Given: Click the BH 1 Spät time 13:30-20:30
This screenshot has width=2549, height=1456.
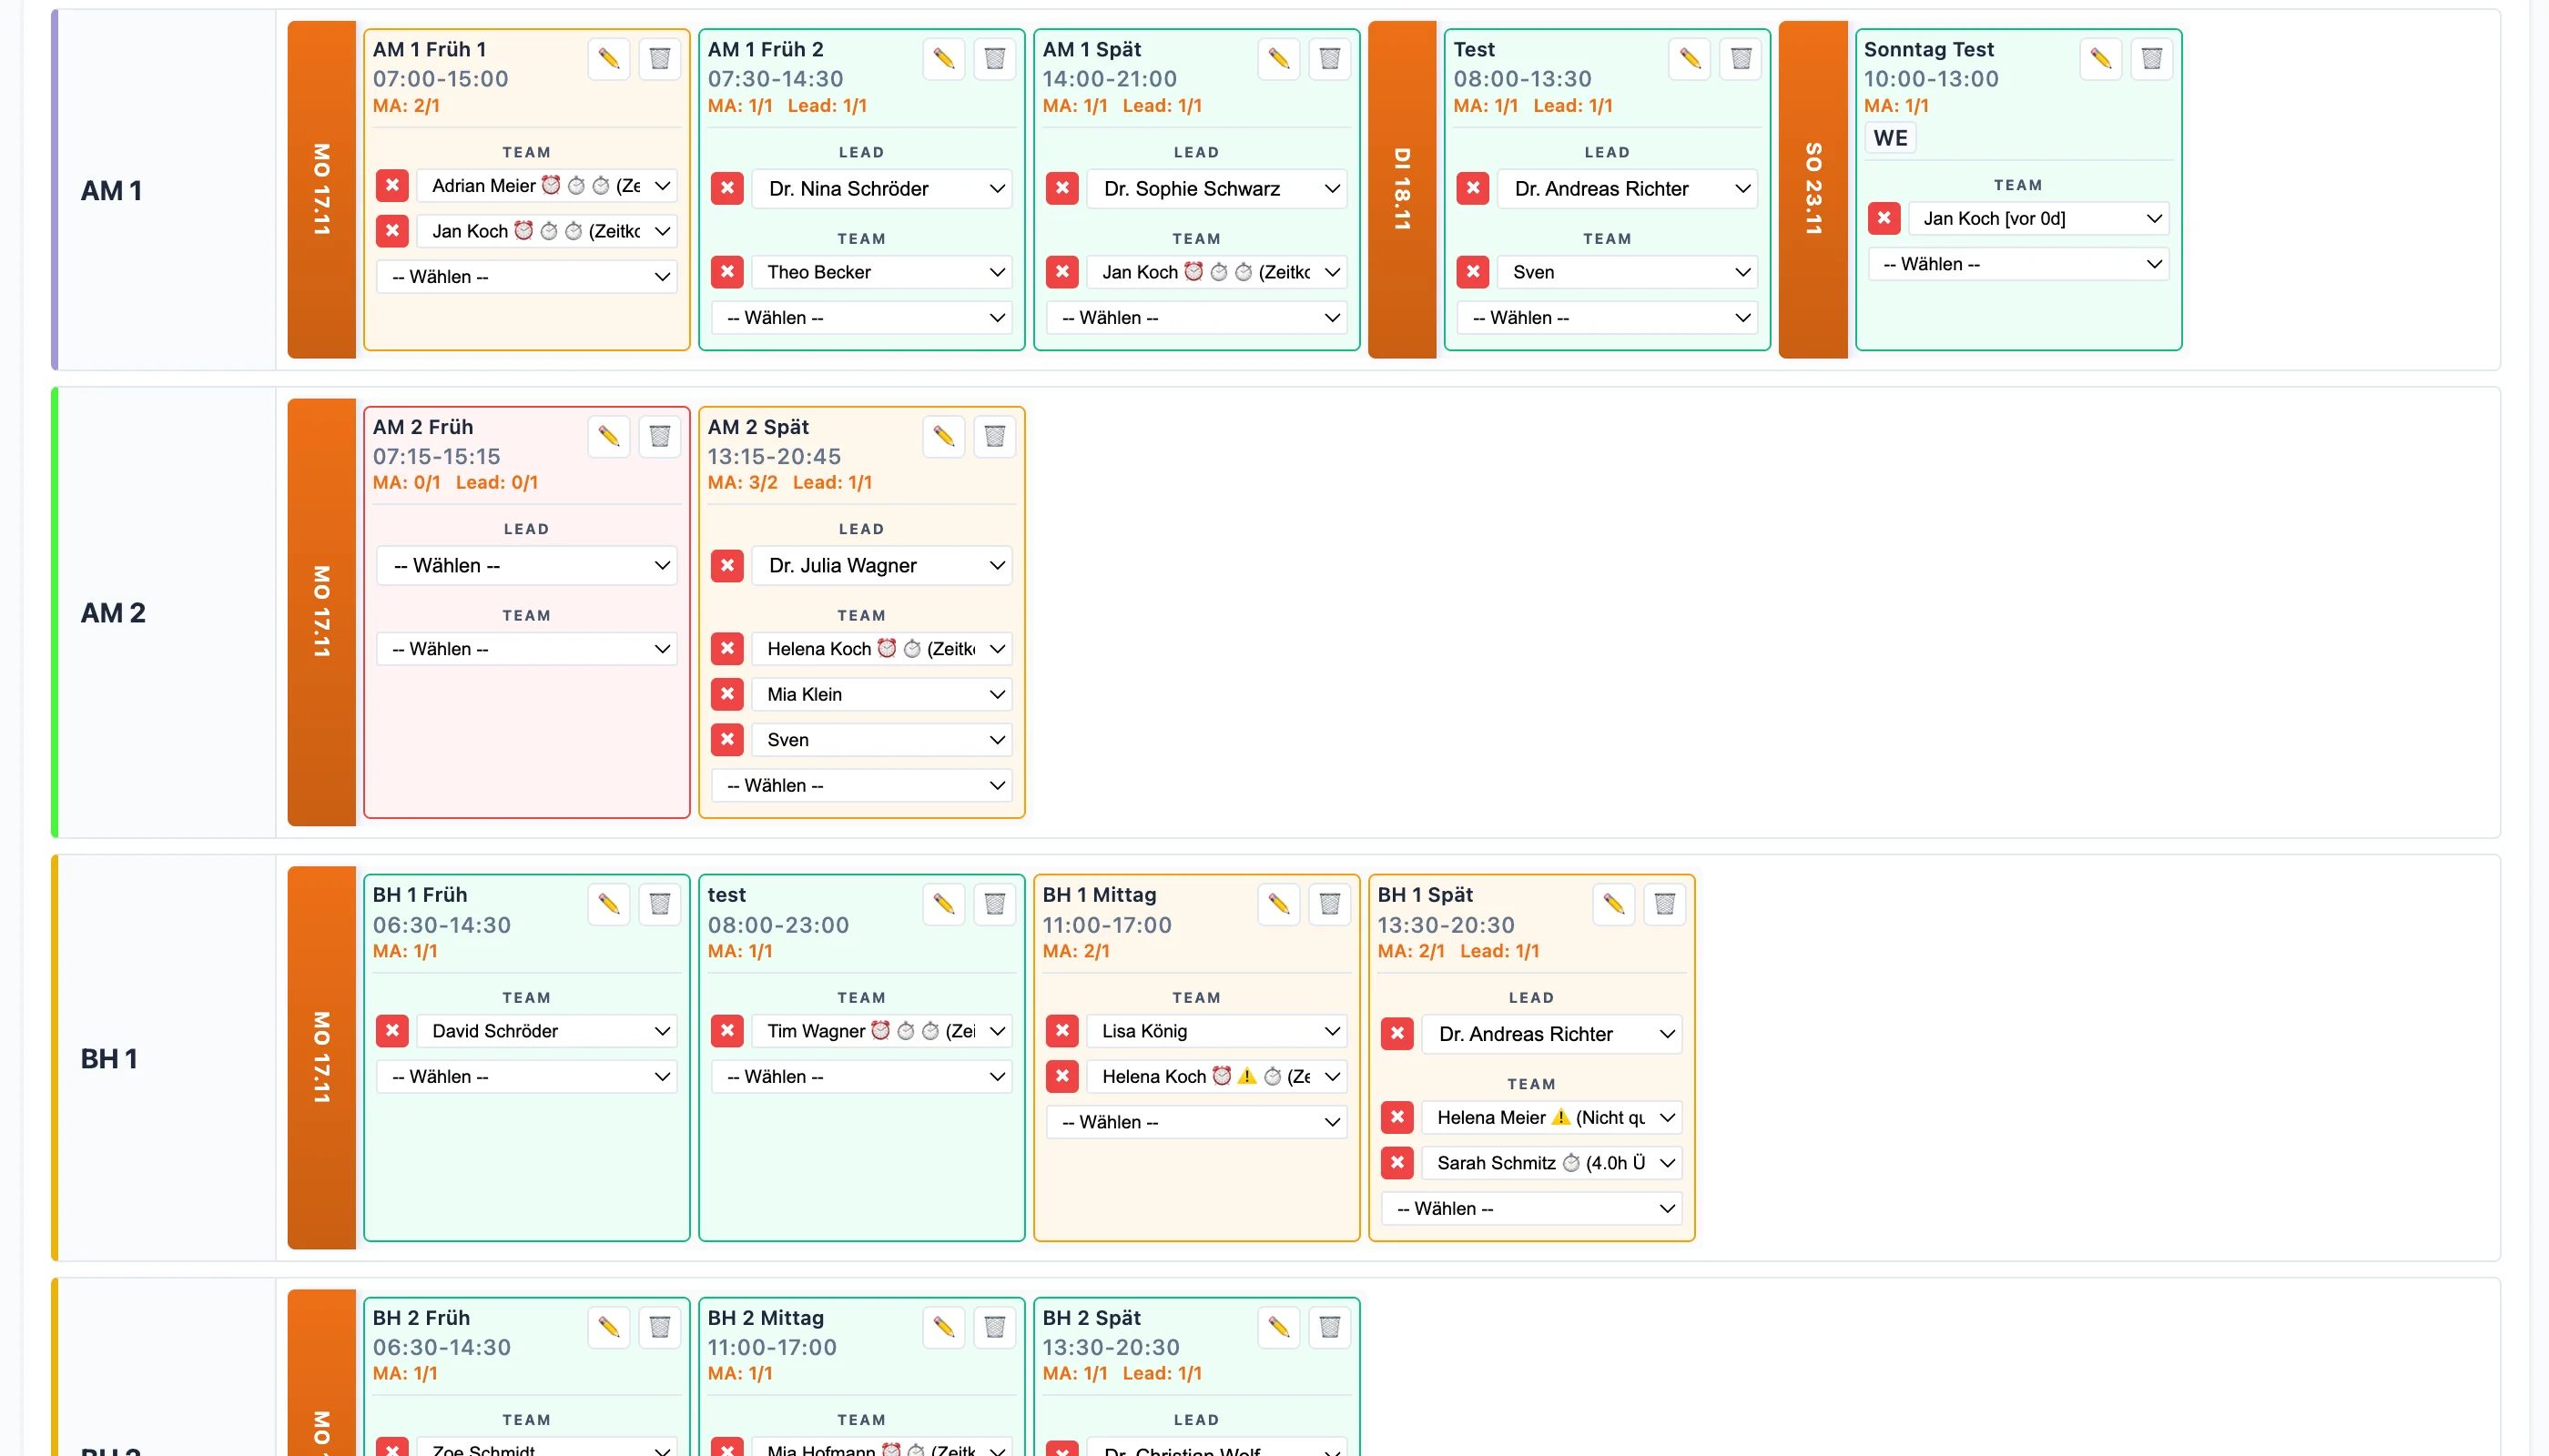Looking at the screenshot, I should click(x=1447, y=925).
